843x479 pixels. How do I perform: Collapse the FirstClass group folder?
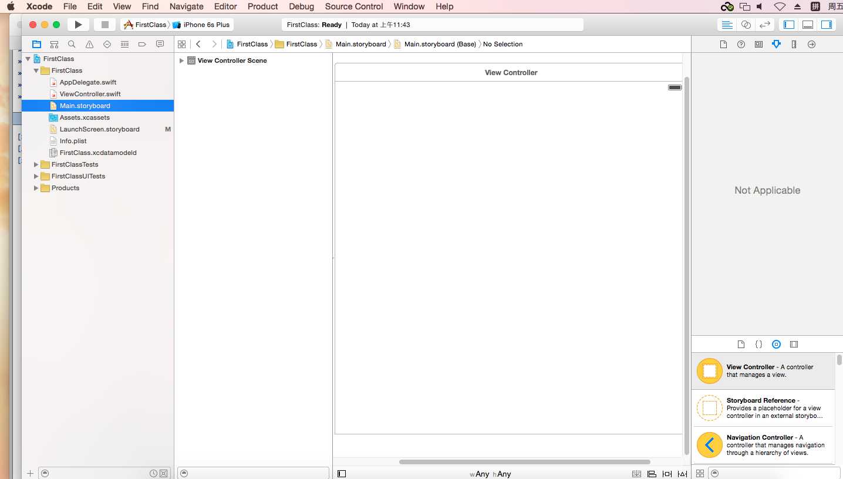[x=36, y=70]
